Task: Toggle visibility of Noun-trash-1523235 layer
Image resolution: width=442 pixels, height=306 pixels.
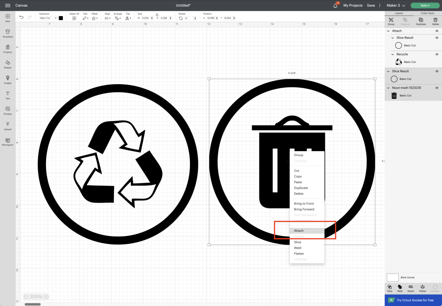Action: pos(437,88)
